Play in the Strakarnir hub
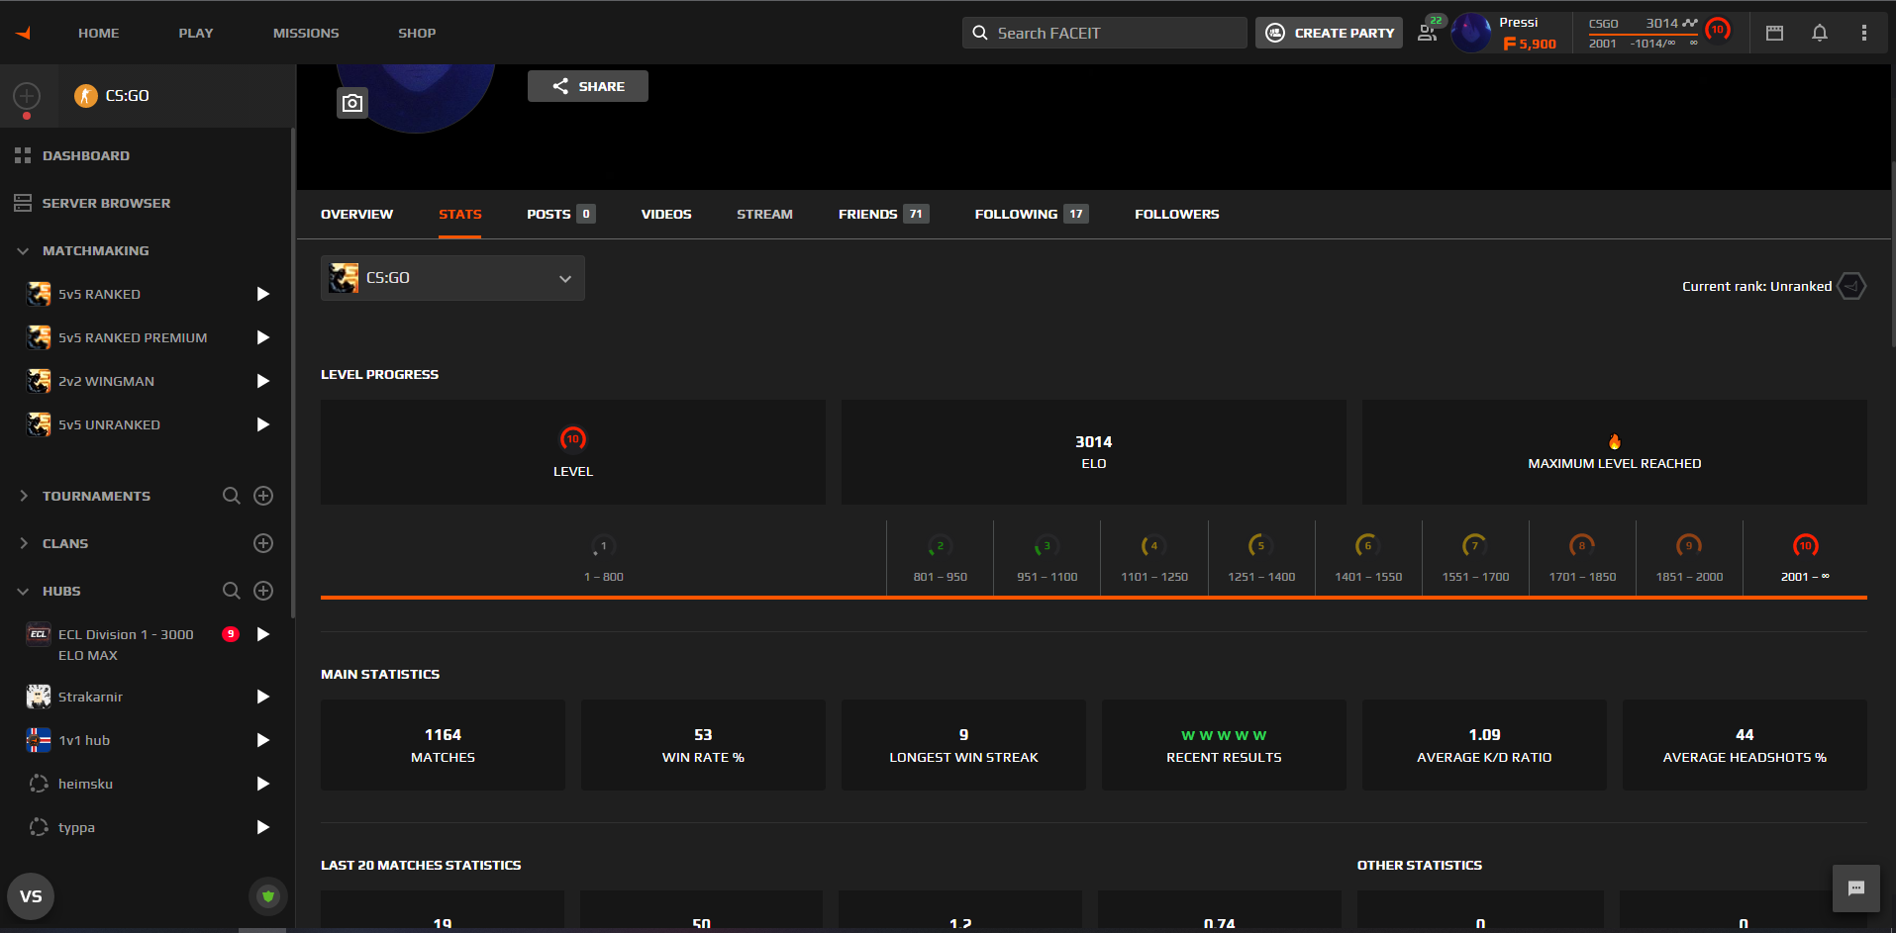The width and height of the screenshot is (1896, 933). [x=263, y=697]
